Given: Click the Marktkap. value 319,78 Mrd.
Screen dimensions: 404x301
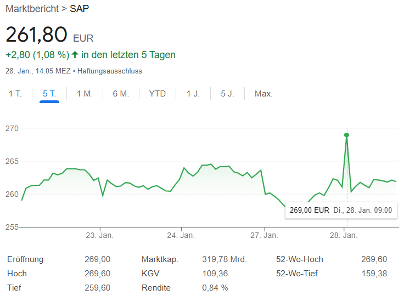Looking at the screenshot, I should coord(225,259).
